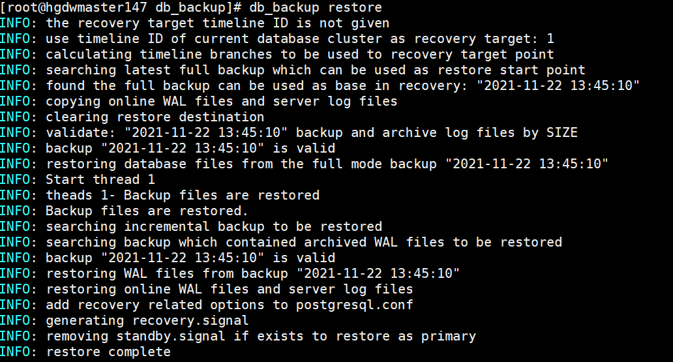Click the "theads 1- Backup files are restored" line
The image size is (673, 362).
(x=183, y=195)
